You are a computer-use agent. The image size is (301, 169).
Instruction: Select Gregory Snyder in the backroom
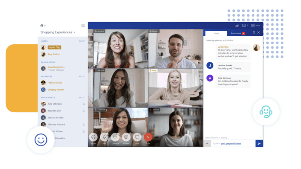tap(56, 90)
